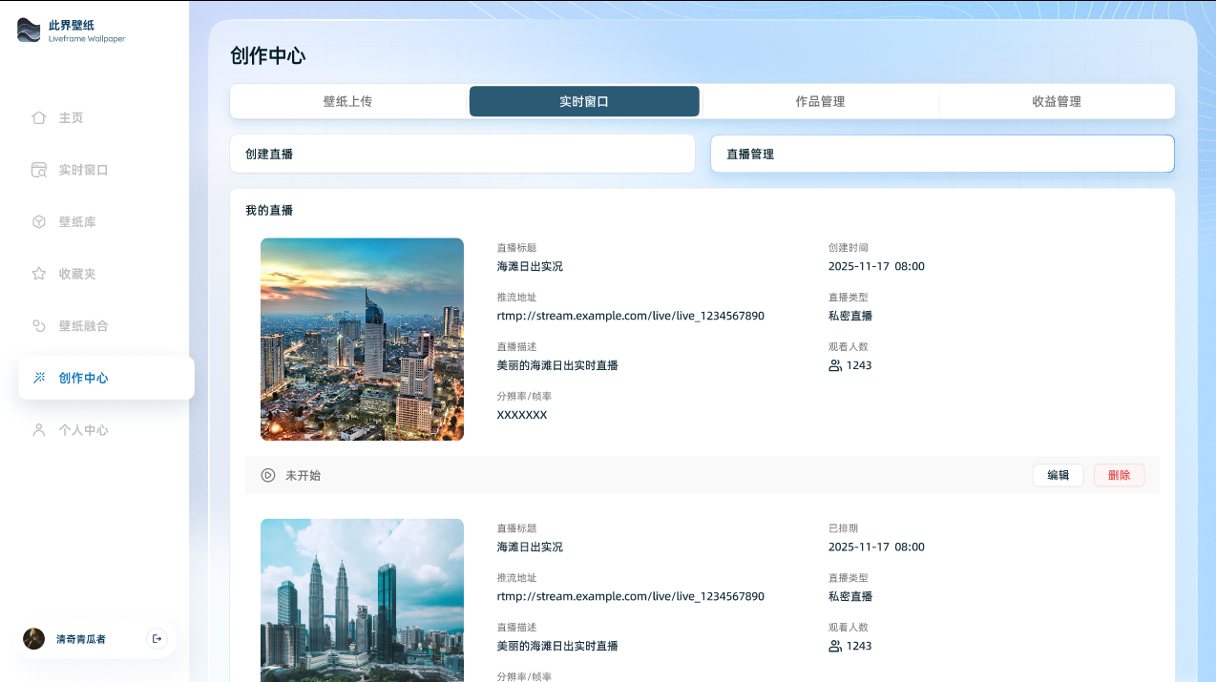The image size is (1216, 682).
Task: Click the viewers icon beside first 1243
Action: 835,365
